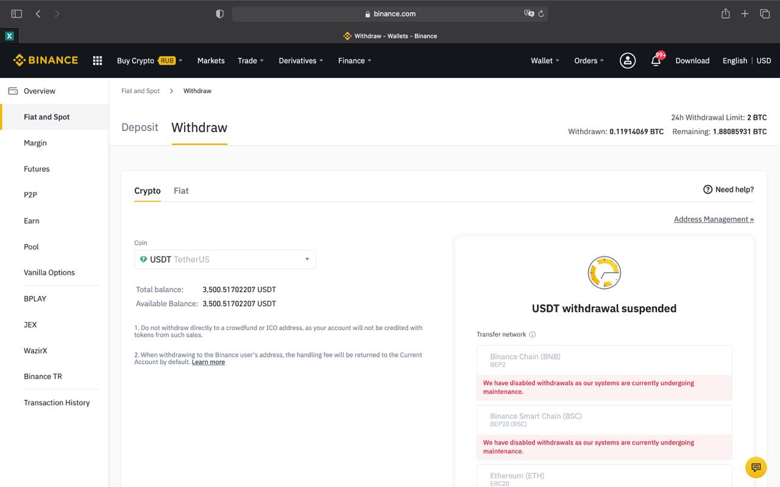Expand the Finance menu dropdown
This screenshot has height=487, width=780.
click(x=355, y=60)
